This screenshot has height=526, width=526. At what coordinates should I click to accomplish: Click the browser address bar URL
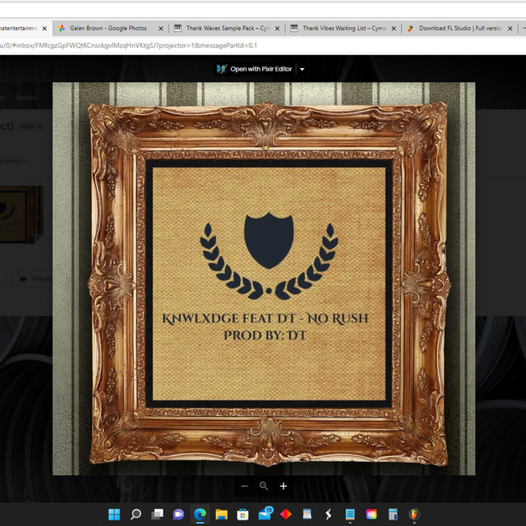pyautogui.click(x=131, y=45)
